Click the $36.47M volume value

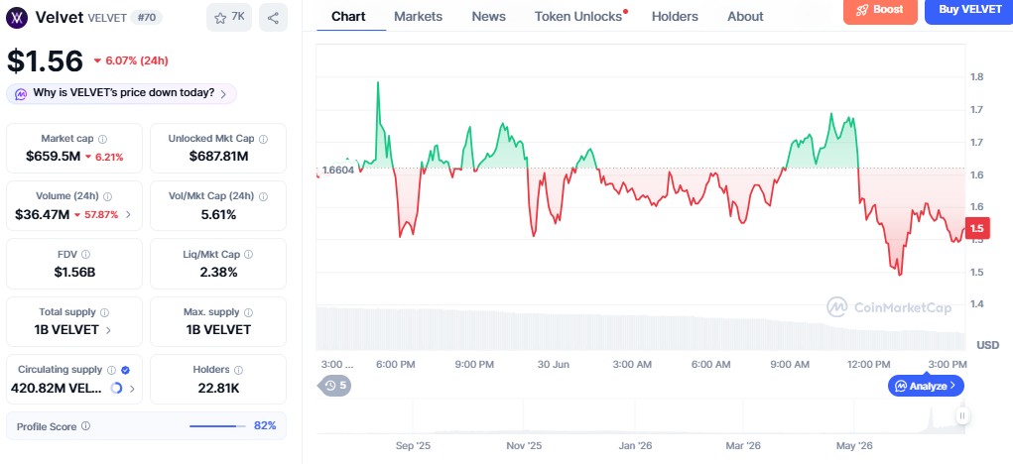pyautogui.click(x=42, y=214)
